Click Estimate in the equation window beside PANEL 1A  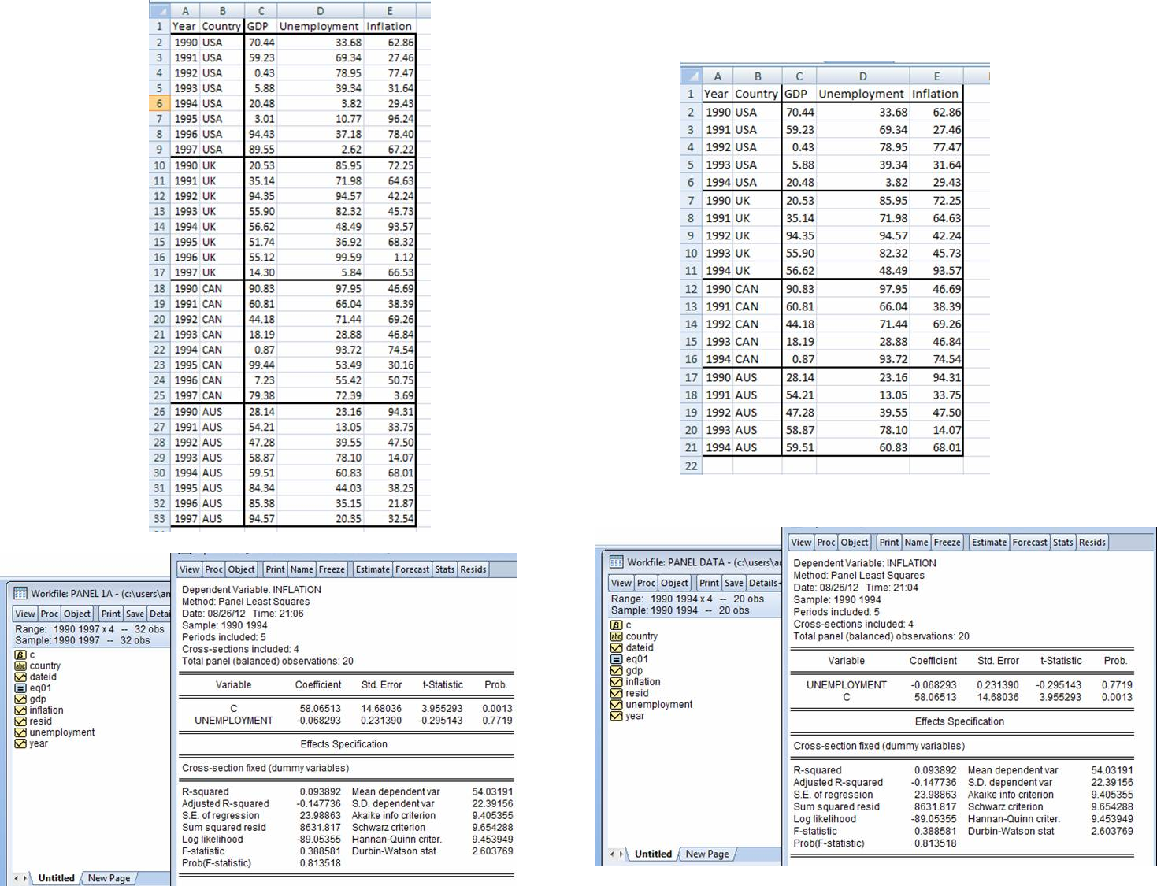point(373,569)
